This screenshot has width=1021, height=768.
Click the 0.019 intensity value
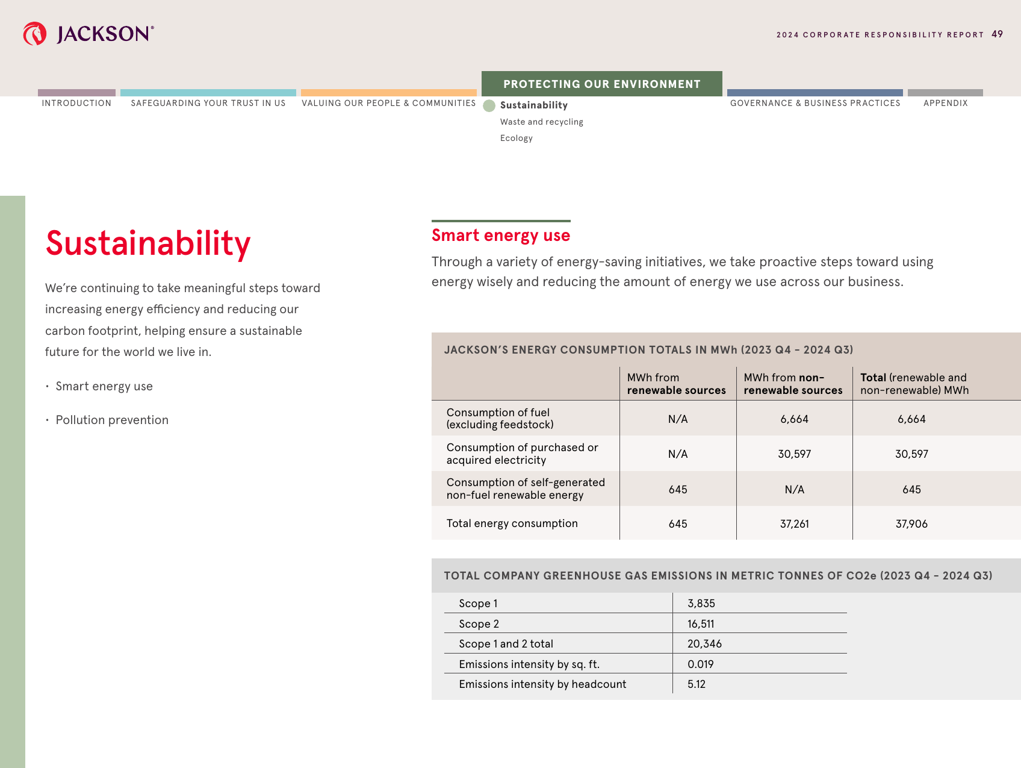pyautogui.click(x=700, y=664)
